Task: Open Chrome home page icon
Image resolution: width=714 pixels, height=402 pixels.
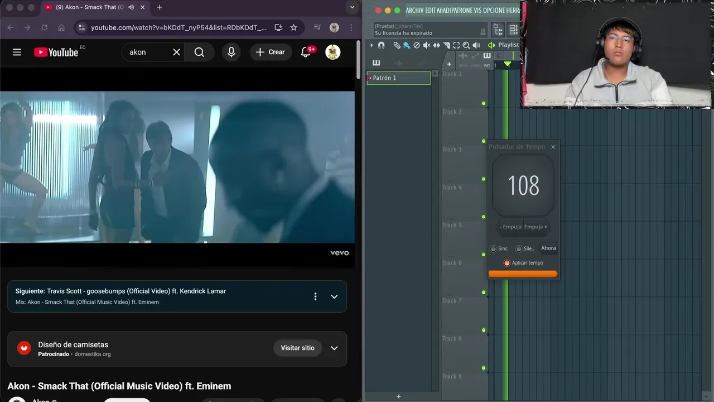Action: (61, 27)
